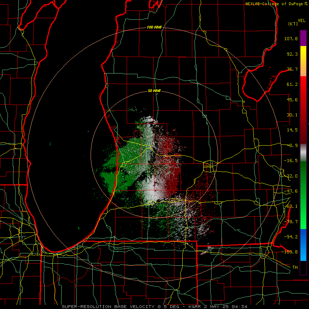Click the 30.1 scale value
The width and height of the screenshot is (309, 309).
pyautogui.click(x=292, y=115)
